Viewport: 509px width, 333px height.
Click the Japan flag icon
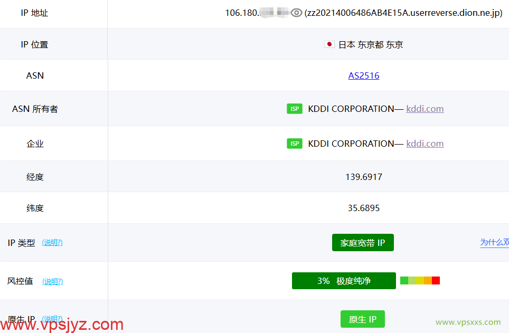(x=329, y=44)
